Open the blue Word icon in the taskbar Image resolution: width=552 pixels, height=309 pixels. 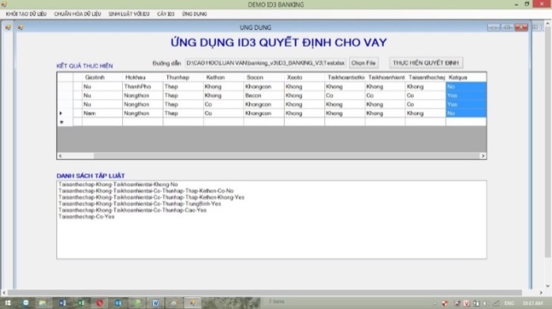(x=155, y=303)
